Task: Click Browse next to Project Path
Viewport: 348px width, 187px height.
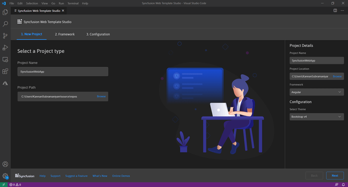Action: [x=101, y=97]
